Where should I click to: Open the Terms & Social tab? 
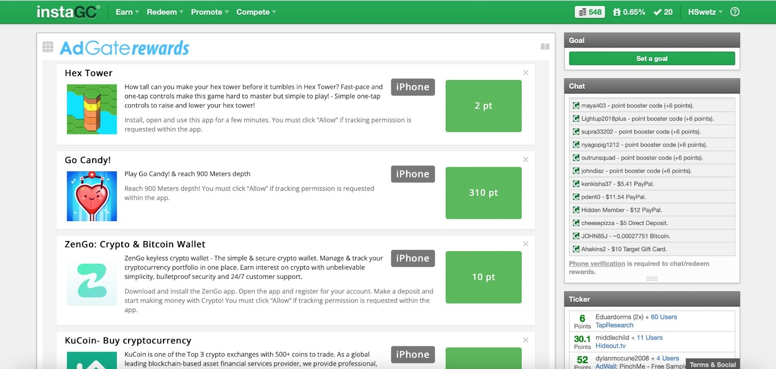pos(712,365)
